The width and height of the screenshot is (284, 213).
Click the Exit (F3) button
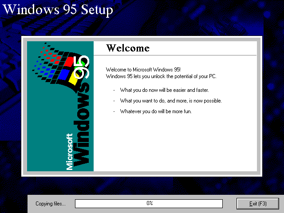pyautogui.click(x=257, y=203)
